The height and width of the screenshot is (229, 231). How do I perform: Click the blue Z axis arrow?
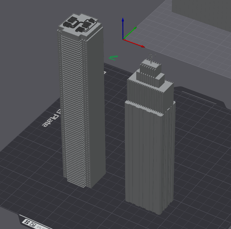pos(123,28)
